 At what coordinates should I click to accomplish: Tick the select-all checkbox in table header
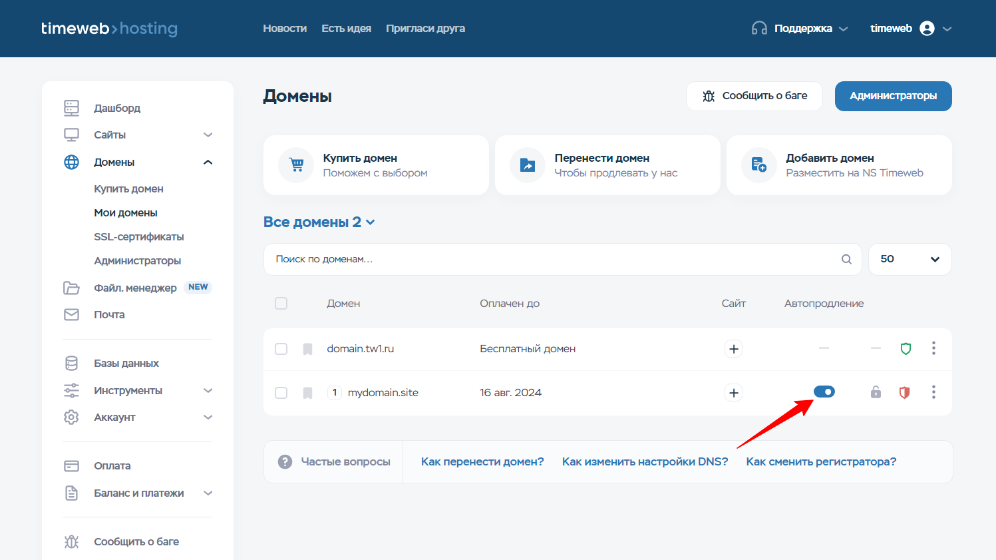[281, 304]
